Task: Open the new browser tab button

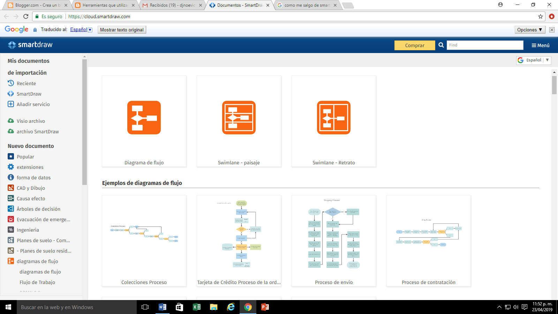Action: pos(348,5)
